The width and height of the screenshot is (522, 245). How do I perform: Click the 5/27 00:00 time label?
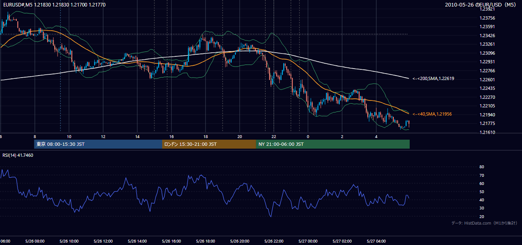coord(308,241)
